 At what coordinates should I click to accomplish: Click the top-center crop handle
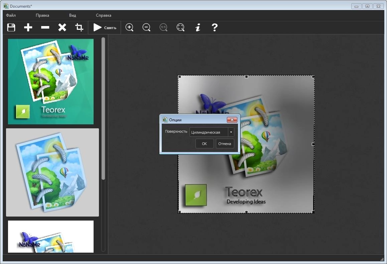pos(246,77)
